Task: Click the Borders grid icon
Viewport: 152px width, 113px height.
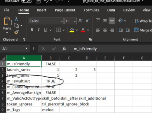Action: click(x=58, y=30)
